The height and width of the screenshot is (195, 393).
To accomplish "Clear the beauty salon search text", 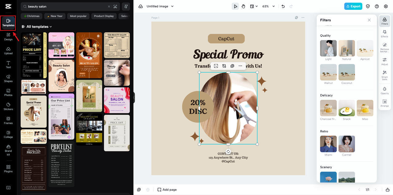I will pyautogui.click(x=109, y=6).
